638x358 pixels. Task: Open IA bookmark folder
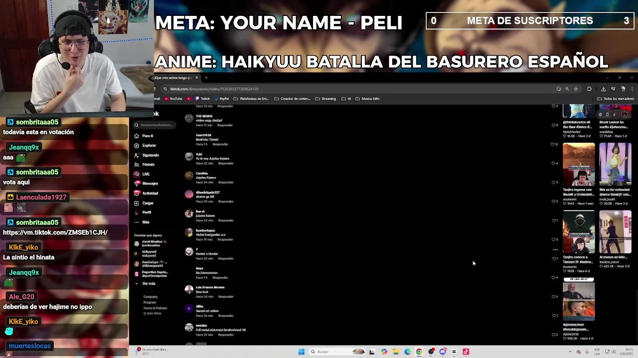[x=346, y=98]
